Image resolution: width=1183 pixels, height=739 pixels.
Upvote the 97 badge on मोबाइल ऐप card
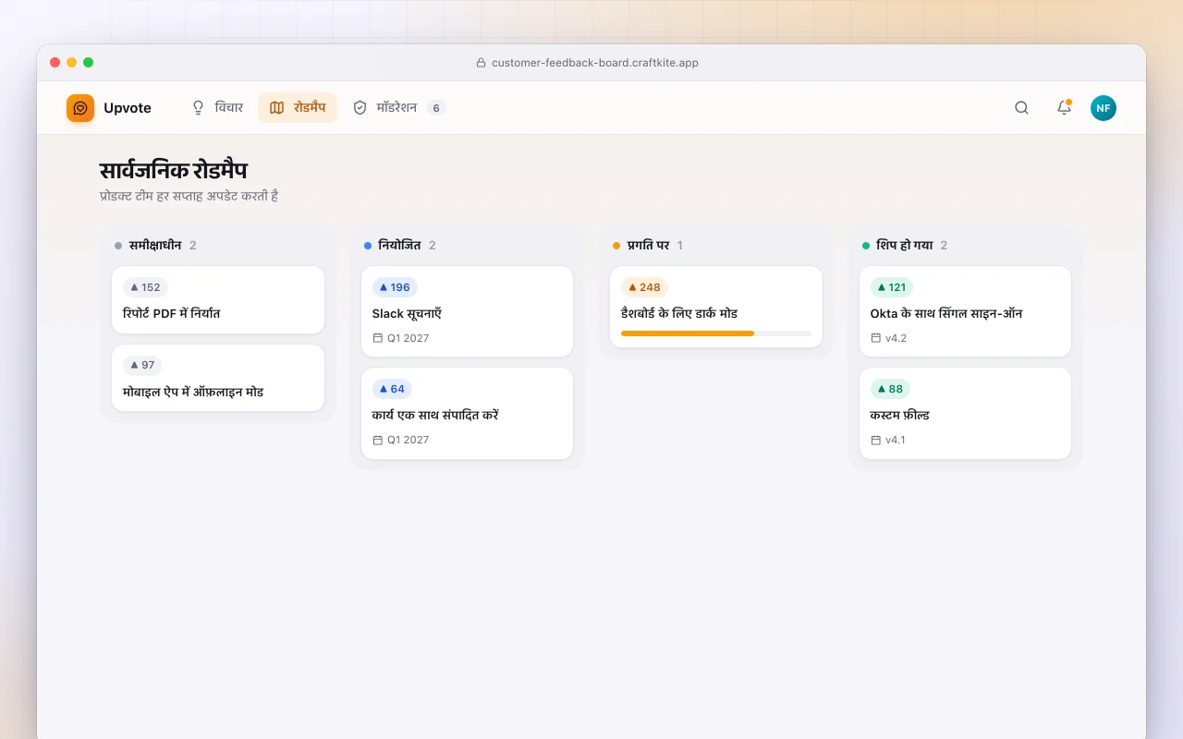[x=142, y=365]
